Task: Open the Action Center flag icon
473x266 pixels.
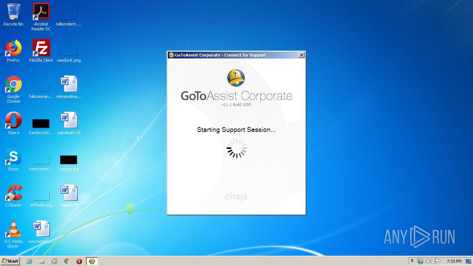Action: [438, 261]
